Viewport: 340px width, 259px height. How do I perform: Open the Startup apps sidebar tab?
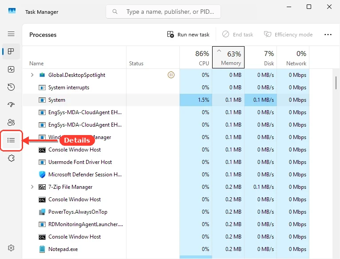tap(11, 105)
